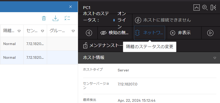Screen dimensions: 220x103
Task: Click 最終検出 label
Action: point(89,100)
